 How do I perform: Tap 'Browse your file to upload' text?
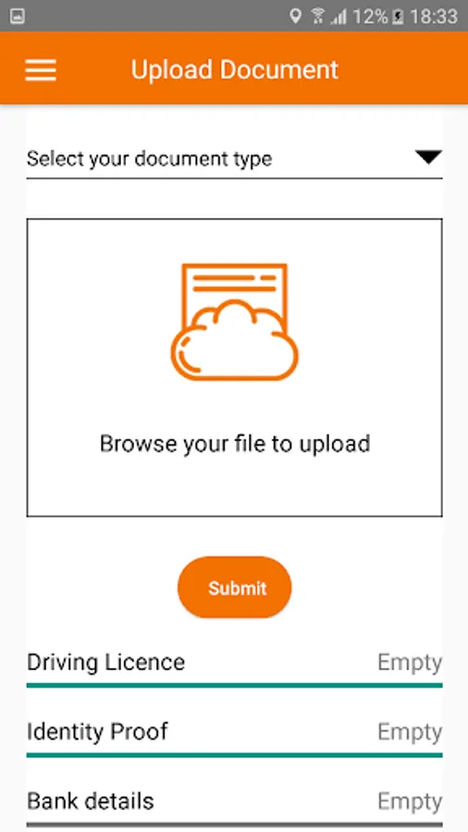point(235,444)
